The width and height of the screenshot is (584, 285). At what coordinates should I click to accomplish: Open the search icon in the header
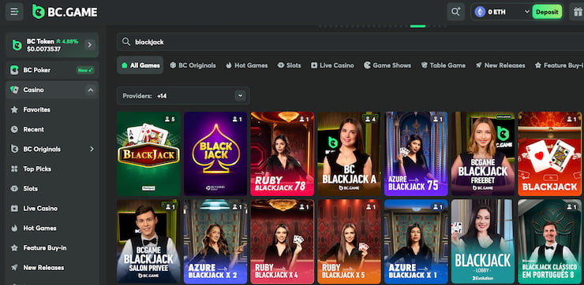455,12
